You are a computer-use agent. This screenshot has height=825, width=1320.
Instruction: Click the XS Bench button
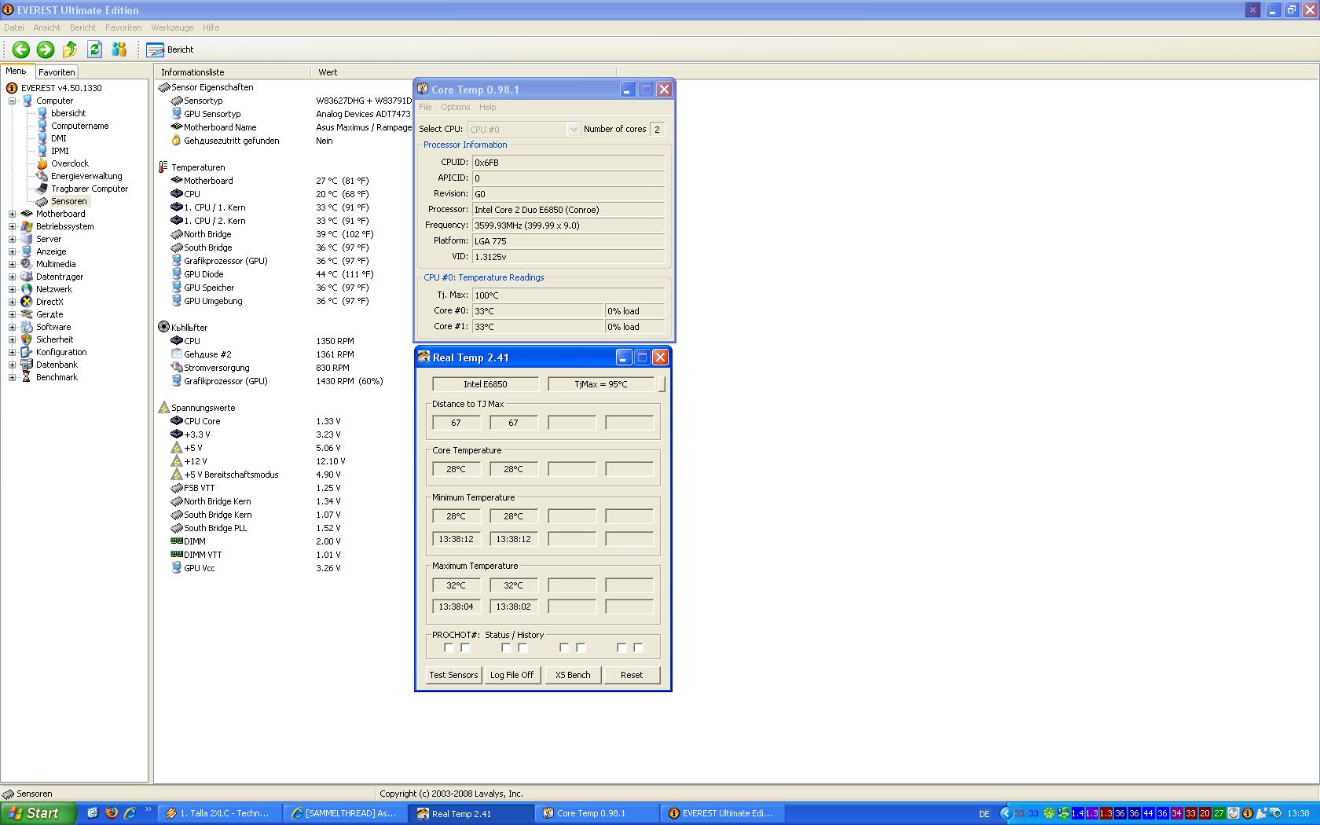click(573, 675)
